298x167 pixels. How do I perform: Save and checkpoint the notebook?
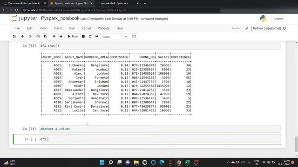[x=14, y=36]
